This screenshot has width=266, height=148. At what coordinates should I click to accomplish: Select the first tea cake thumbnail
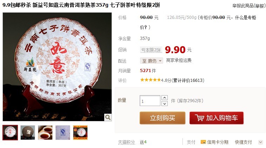coord(10,133)
